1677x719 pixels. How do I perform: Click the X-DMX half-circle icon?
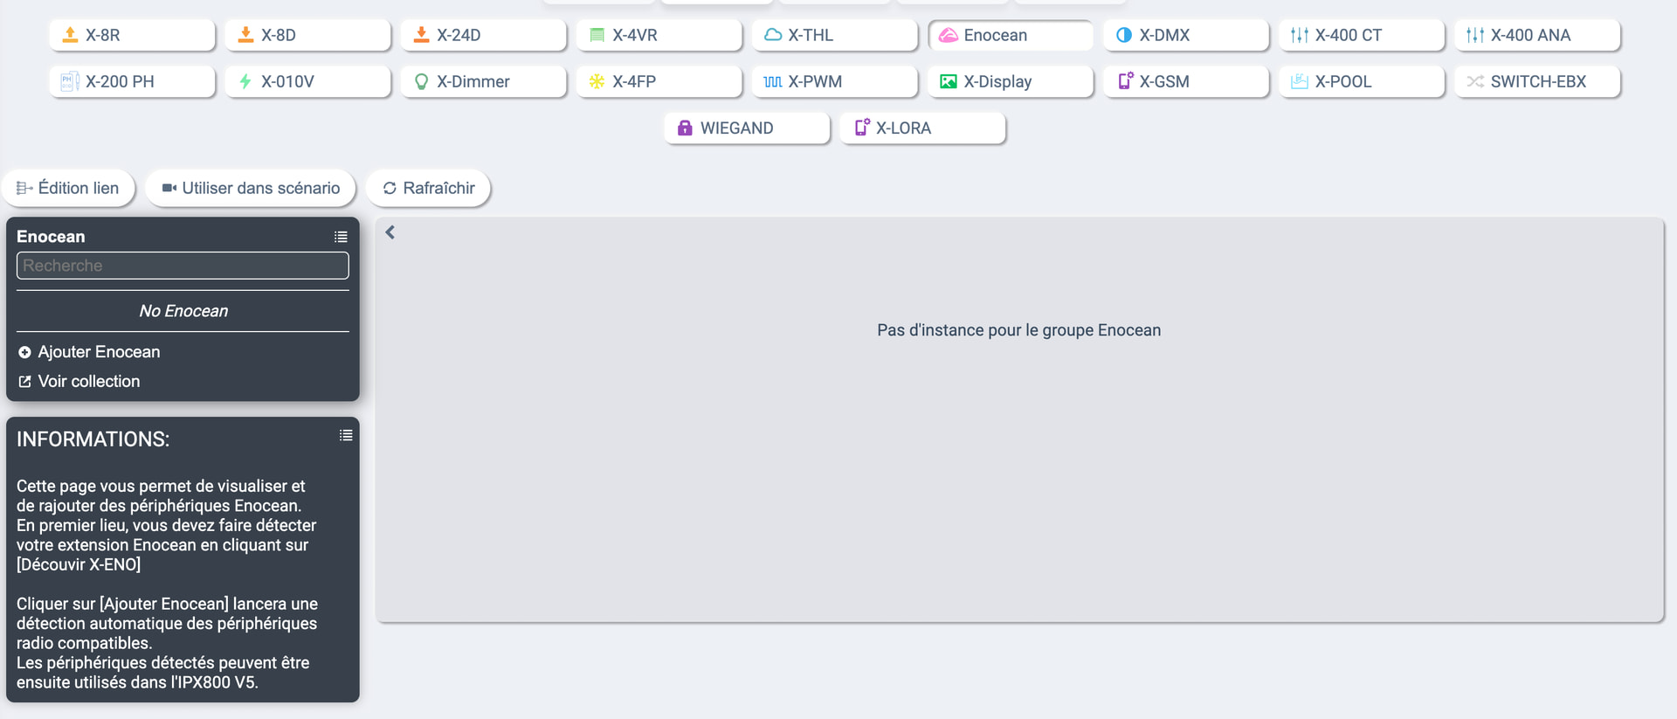coord(1123,35)
